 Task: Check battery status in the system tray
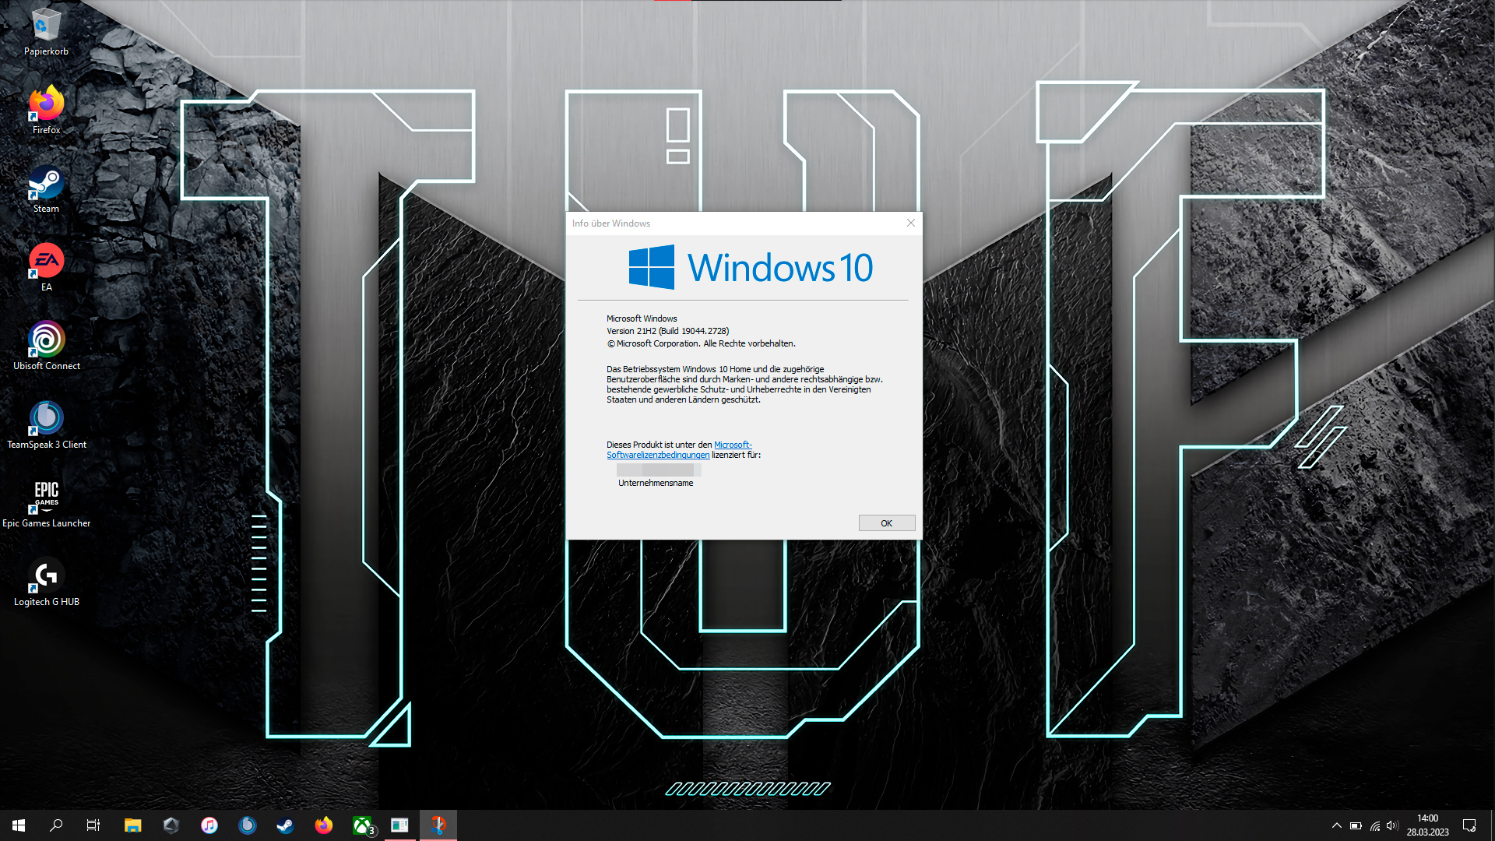tap(1356, 825)
